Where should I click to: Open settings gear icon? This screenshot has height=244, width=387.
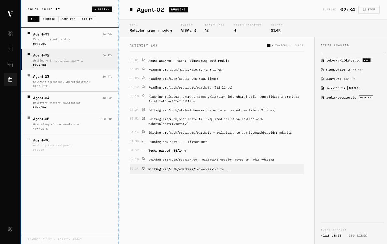coord(10,229)
